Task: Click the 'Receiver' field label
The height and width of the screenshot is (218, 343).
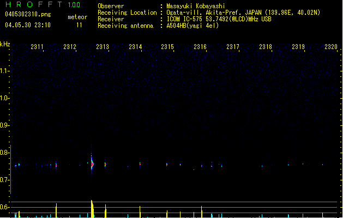Action: (x=111, y=19)
